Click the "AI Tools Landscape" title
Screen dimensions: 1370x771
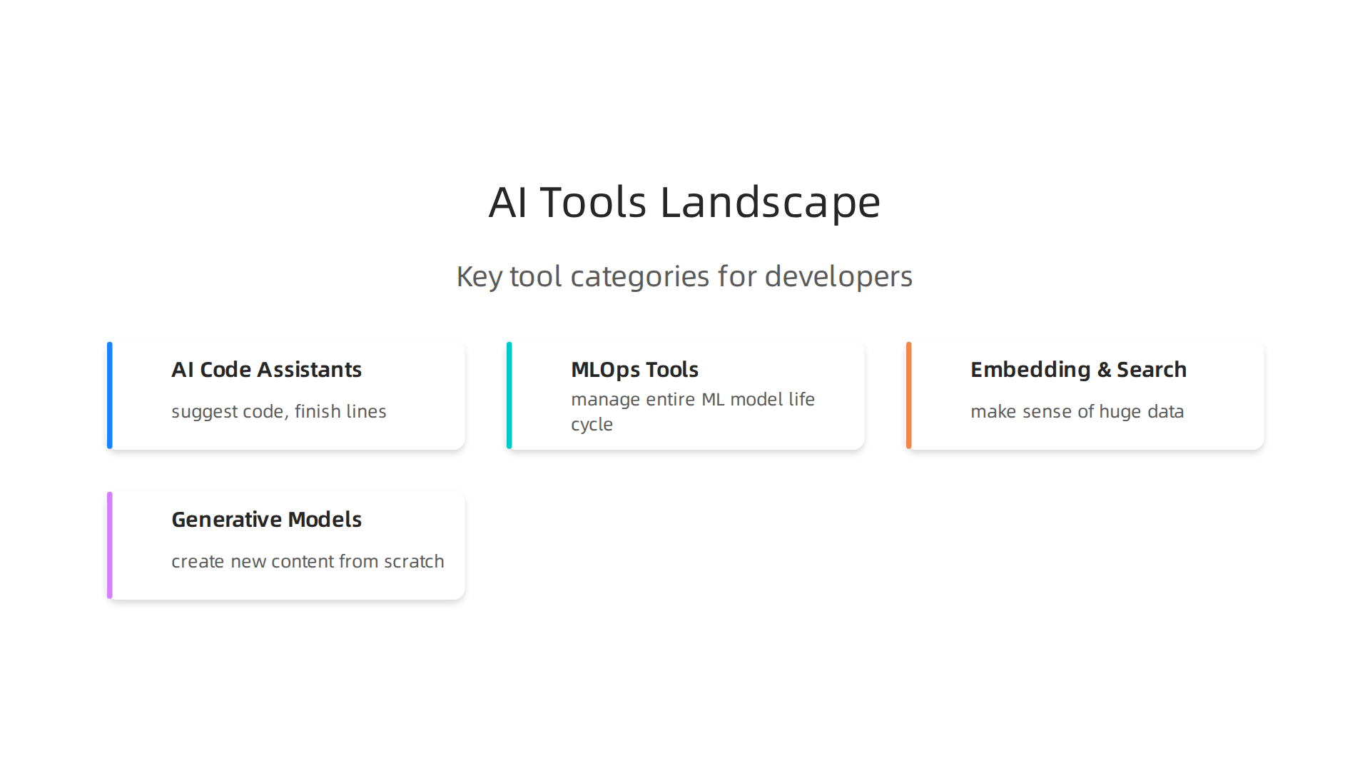(x=685, y=202)
